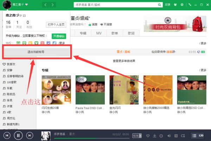This screenshot has width=211, height=141.
Task: Click the 不满意 thumbs-down icon
Action: click(102, 25)
